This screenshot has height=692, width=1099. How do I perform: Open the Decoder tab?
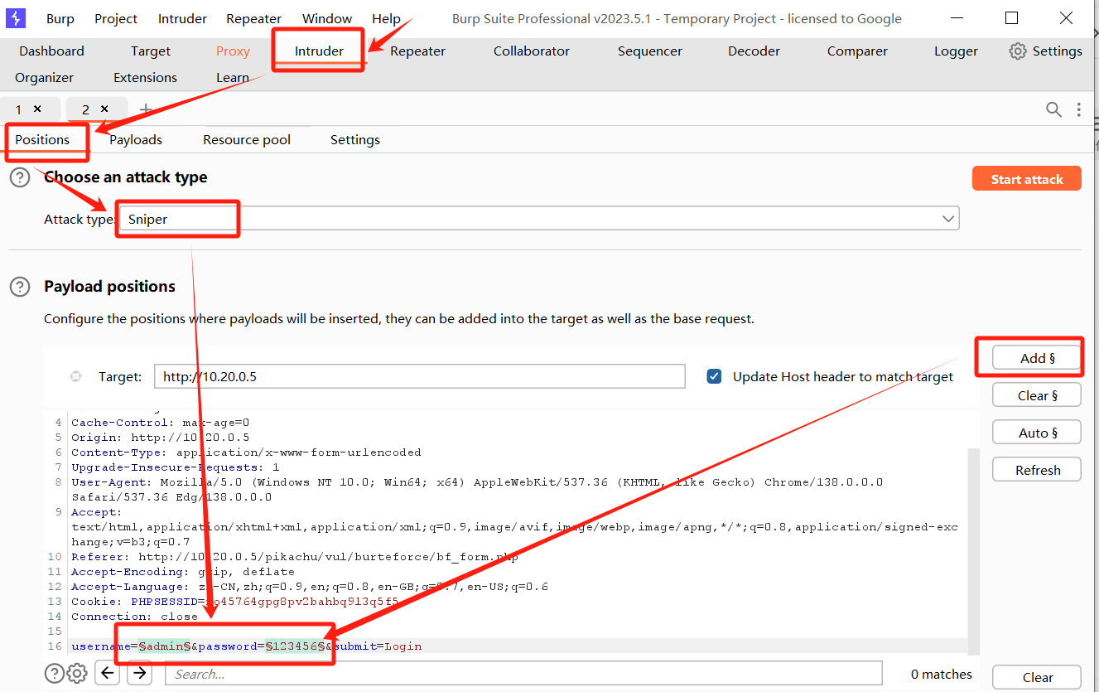click(x=754, y=51)
